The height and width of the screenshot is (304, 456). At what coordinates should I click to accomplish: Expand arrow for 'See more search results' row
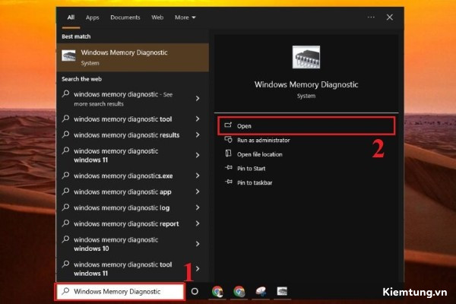click(x=198, y=98)
